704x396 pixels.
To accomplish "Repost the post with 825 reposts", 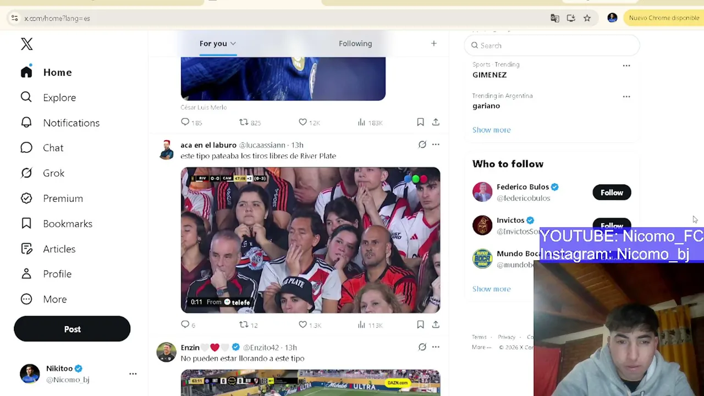I will coord(244,122).
